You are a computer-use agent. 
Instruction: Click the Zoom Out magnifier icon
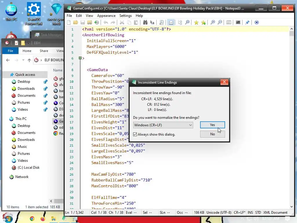220,22
